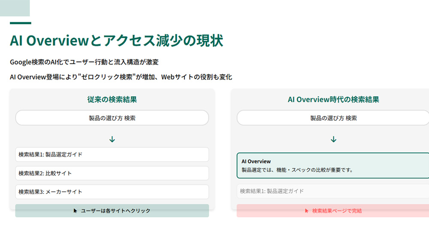Image resolution: width=429 pixels, height=242 pixels.
Task: Click the text 製品選定では、機能・スペックの比較が重要です。
Action: pyautogui.click(x=297, y=170)
